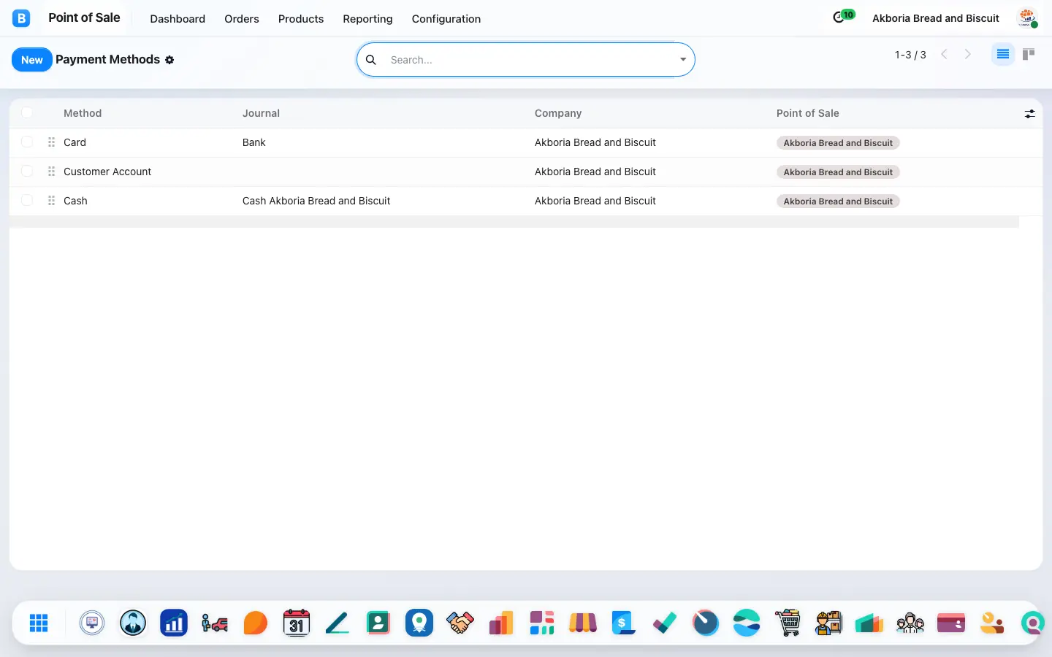Viewport: 1052px width, 657px height.
Task: Expand the search options dropdown arrow
Action: tap(683, 60)
